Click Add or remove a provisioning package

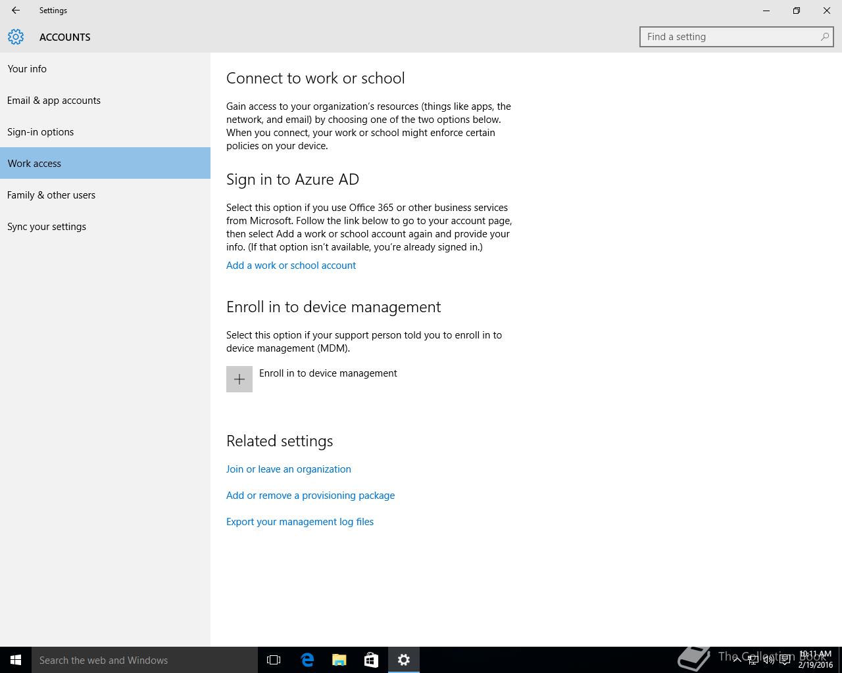pyautogui.click(x=310, y=496)
